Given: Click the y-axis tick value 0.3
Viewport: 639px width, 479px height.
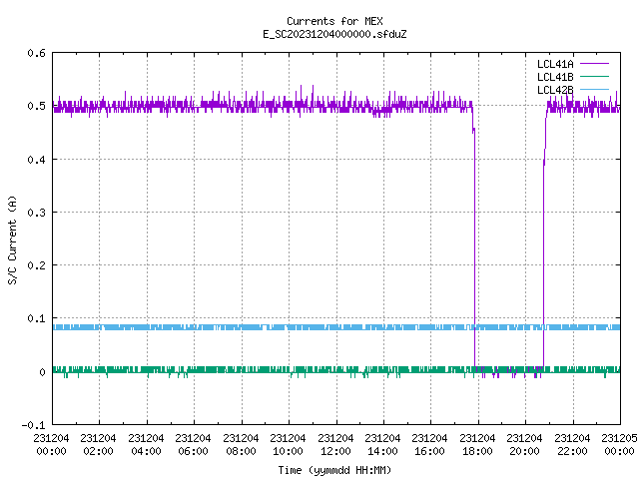Looking at the screenshot, I should click(36, 213).
